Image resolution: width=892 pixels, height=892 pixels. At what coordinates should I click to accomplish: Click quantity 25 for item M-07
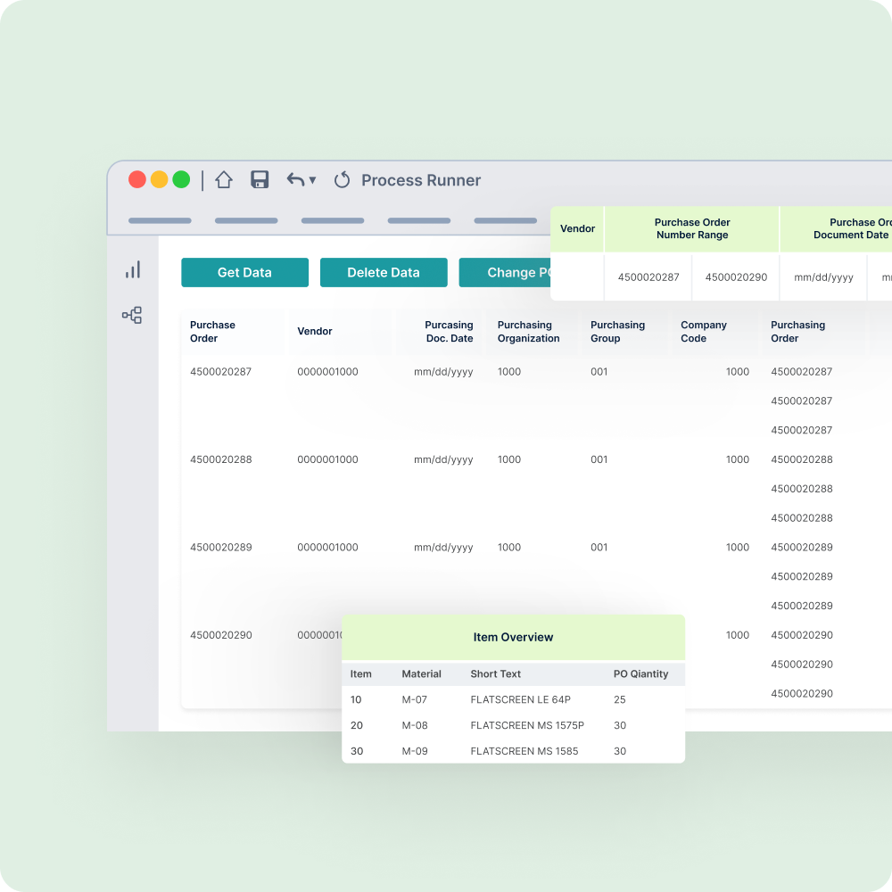point(620,699)
